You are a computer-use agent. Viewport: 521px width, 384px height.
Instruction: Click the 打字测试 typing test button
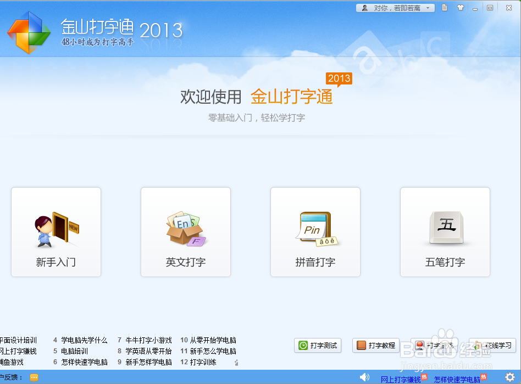pyautogui.click(x=318, y=346)
